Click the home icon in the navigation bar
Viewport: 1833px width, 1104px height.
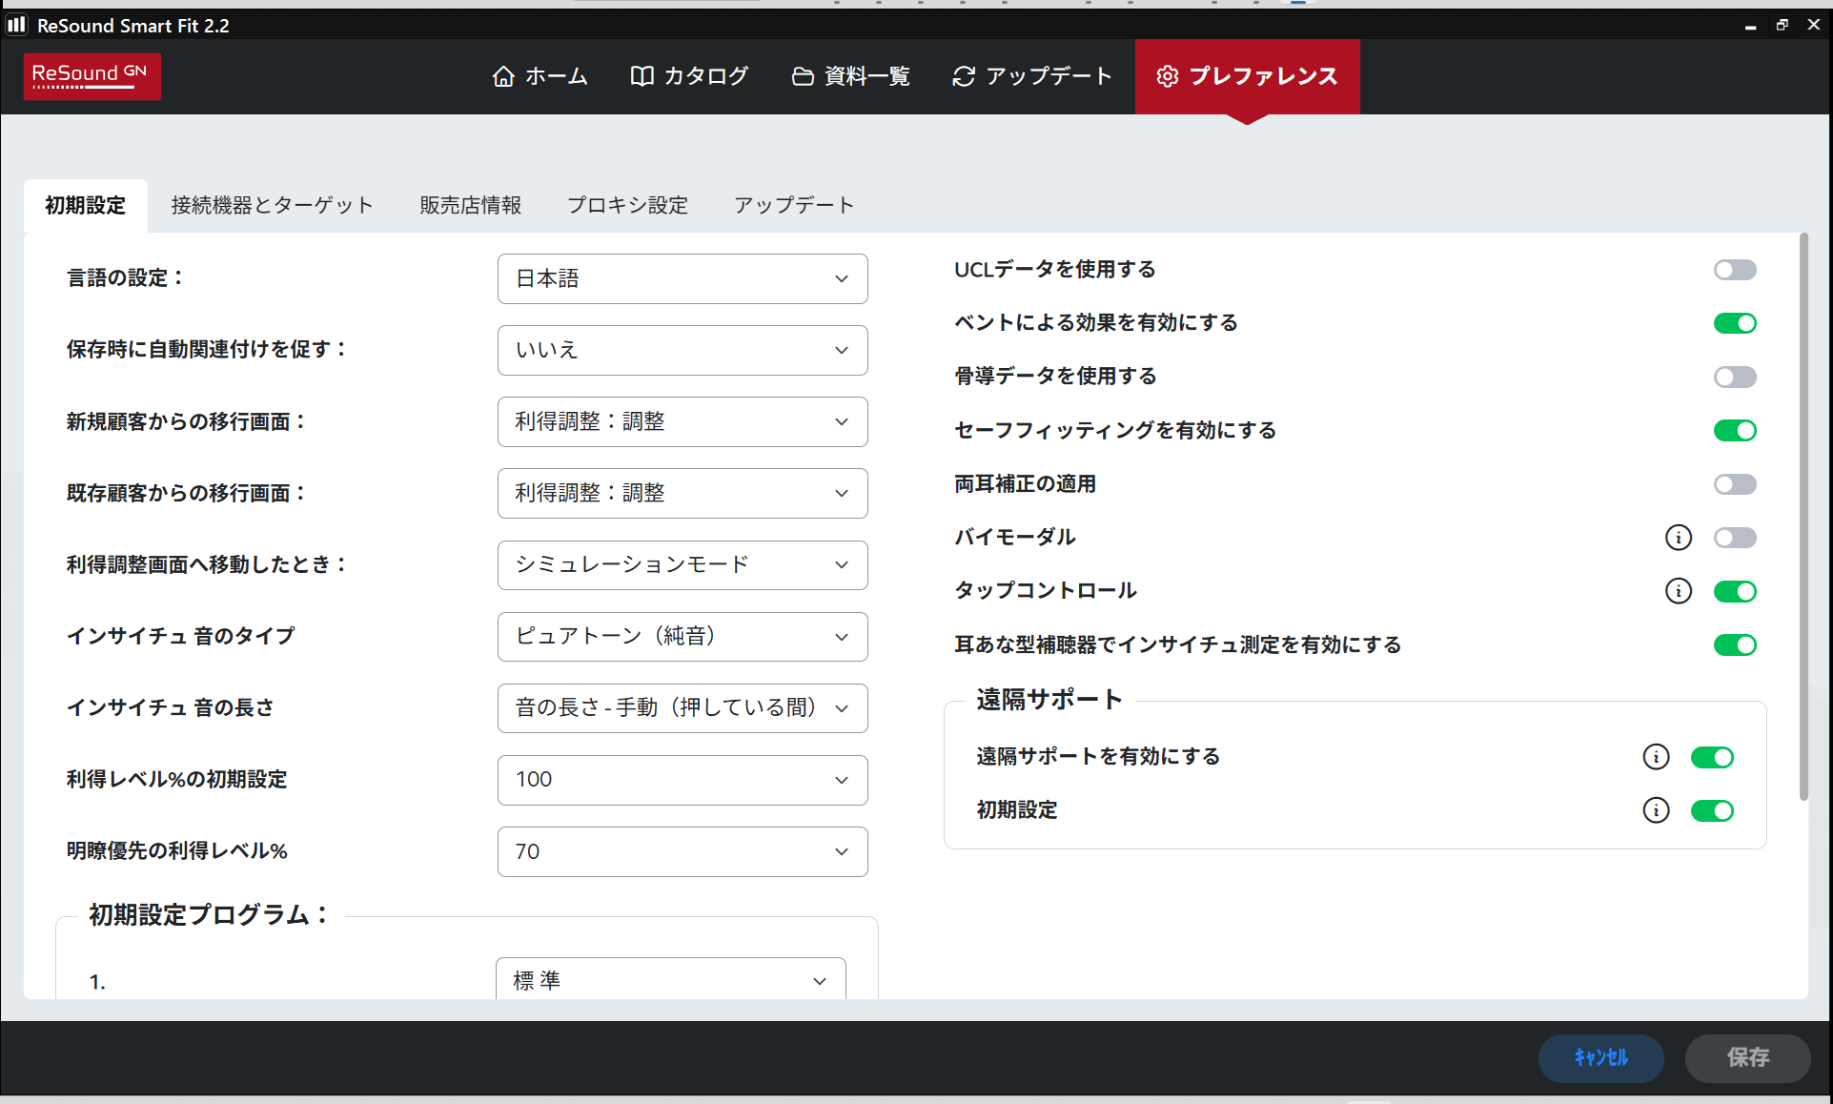tap(503, 76)
